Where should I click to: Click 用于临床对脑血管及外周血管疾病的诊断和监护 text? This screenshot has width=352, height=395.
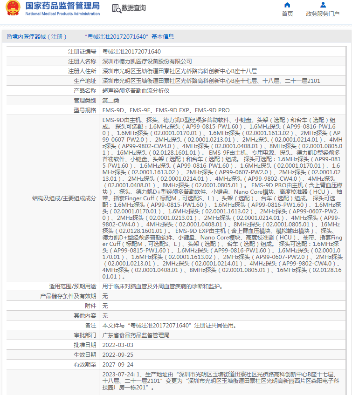pyautogui.click(x=162, y=286)
